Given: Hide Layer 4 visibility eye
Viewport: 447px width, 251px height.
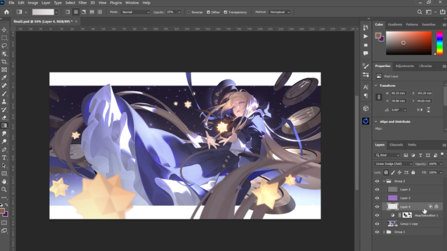Looking at the screenshot, I should tap(377, 206).
